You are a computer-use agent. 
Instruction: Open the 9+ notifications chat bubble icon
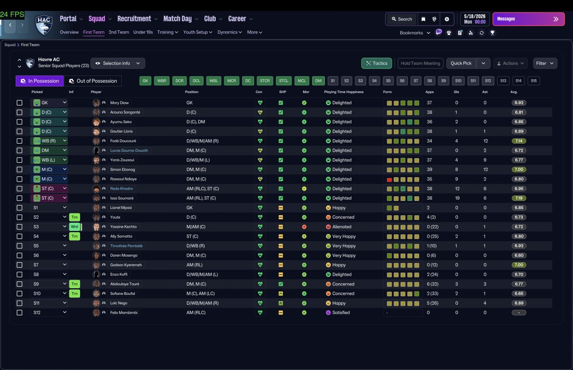pos(438,32)
